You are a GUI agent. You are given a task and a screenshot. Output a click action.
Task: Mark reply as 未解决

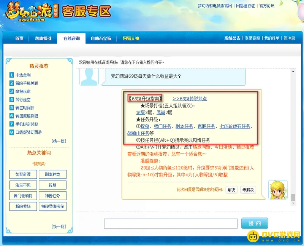[248, 190]
